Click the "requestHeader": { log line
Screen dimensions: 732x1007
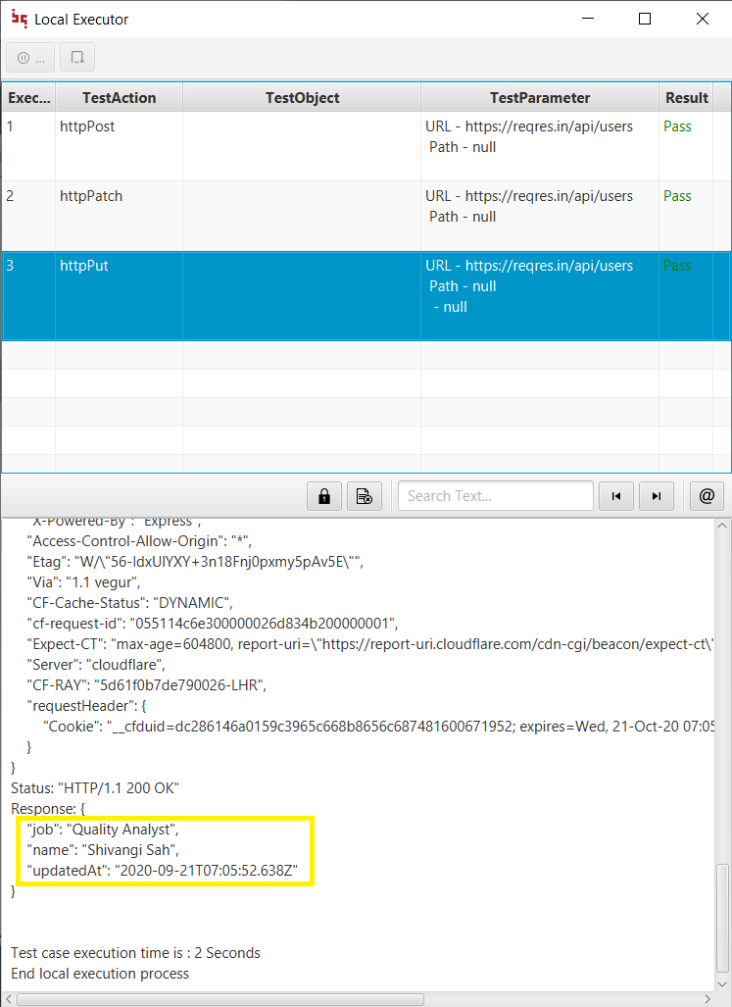86,706
